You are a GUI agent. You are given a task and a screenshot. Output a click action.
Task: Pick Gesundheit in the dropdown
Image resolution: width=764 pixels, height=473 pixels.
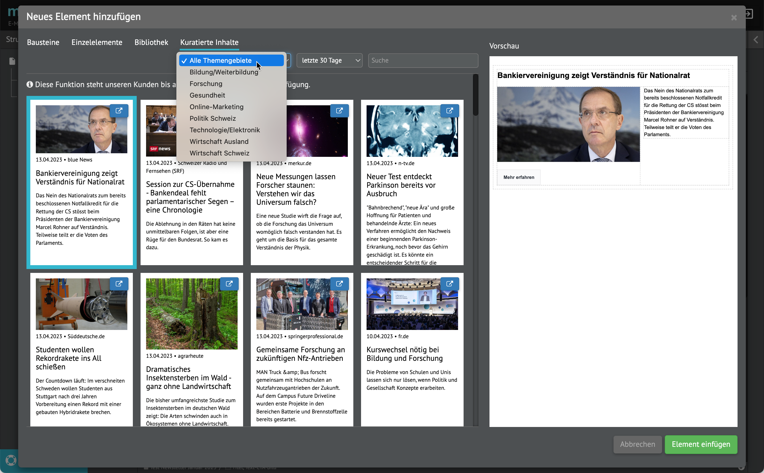coord(232,95)
